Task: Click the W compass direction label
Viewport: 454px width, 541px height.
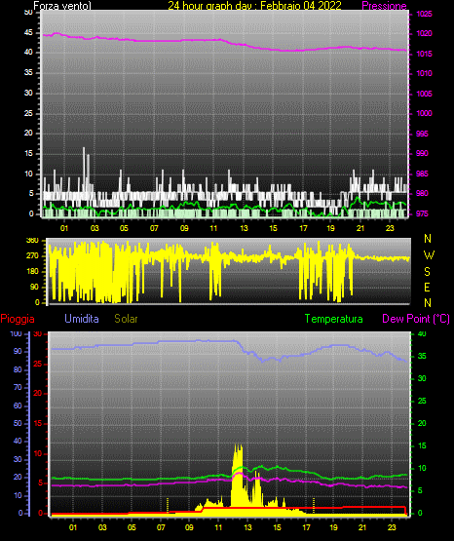Action: click(x=429, y=255)
